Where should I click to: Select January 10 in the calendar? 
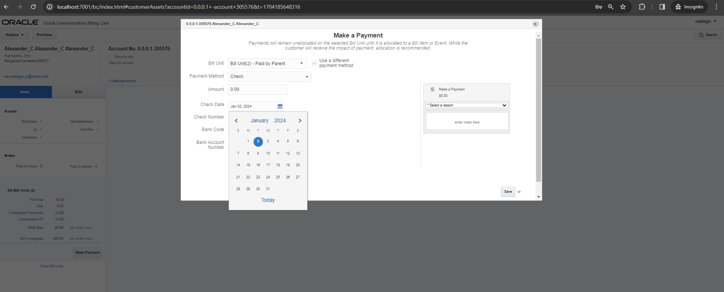coord(268,153)
